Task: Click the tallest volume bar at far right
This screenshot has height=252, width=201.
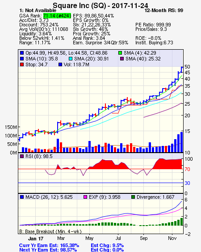Action: [x=181, y=142]
